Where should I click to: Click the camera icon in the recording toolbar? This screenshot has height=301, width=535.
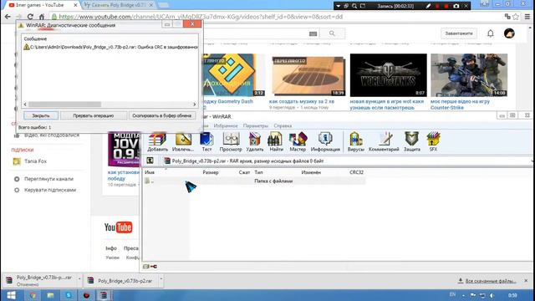pyautogui.click(x=456, y=6)
